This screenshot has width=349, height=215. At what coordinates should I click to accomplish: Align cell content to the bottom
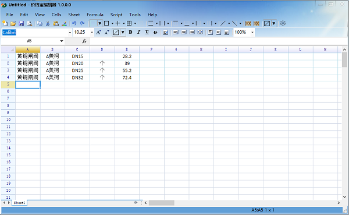tap(227, 33)
